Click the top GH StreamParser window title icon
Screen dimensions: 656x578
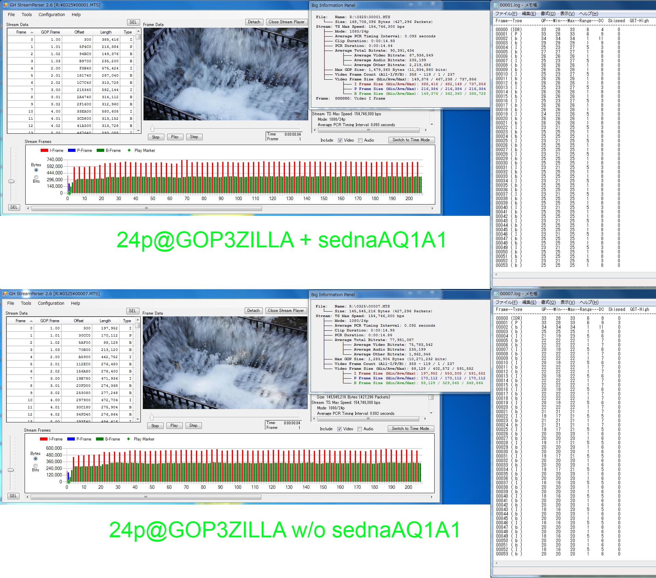[5, 5]
